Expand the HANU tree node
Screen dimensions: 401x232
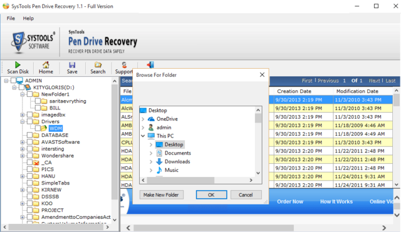click(x=23, y=176)
